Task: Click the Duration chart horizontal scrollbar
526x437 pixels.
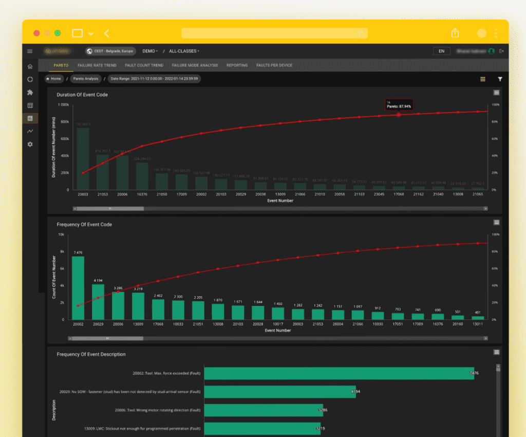Action: click(x=280, y=209)
